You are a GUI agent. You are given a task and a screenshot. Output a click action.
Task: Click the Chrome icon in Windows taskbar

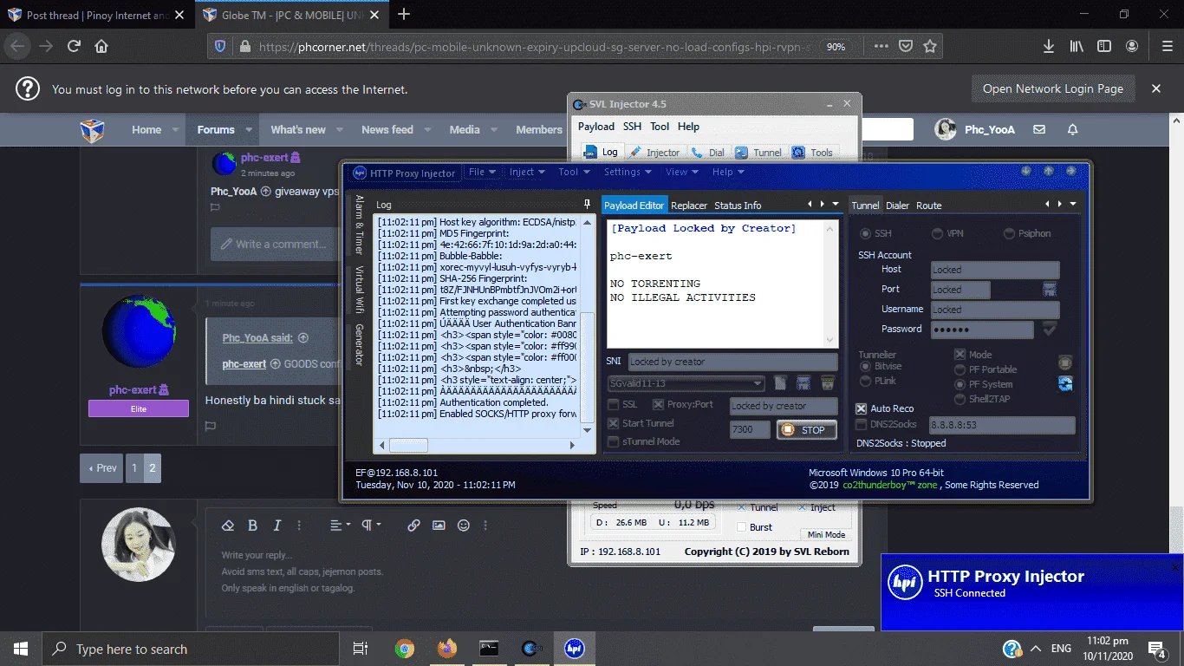pyautogui.click(x=405, y=648)
